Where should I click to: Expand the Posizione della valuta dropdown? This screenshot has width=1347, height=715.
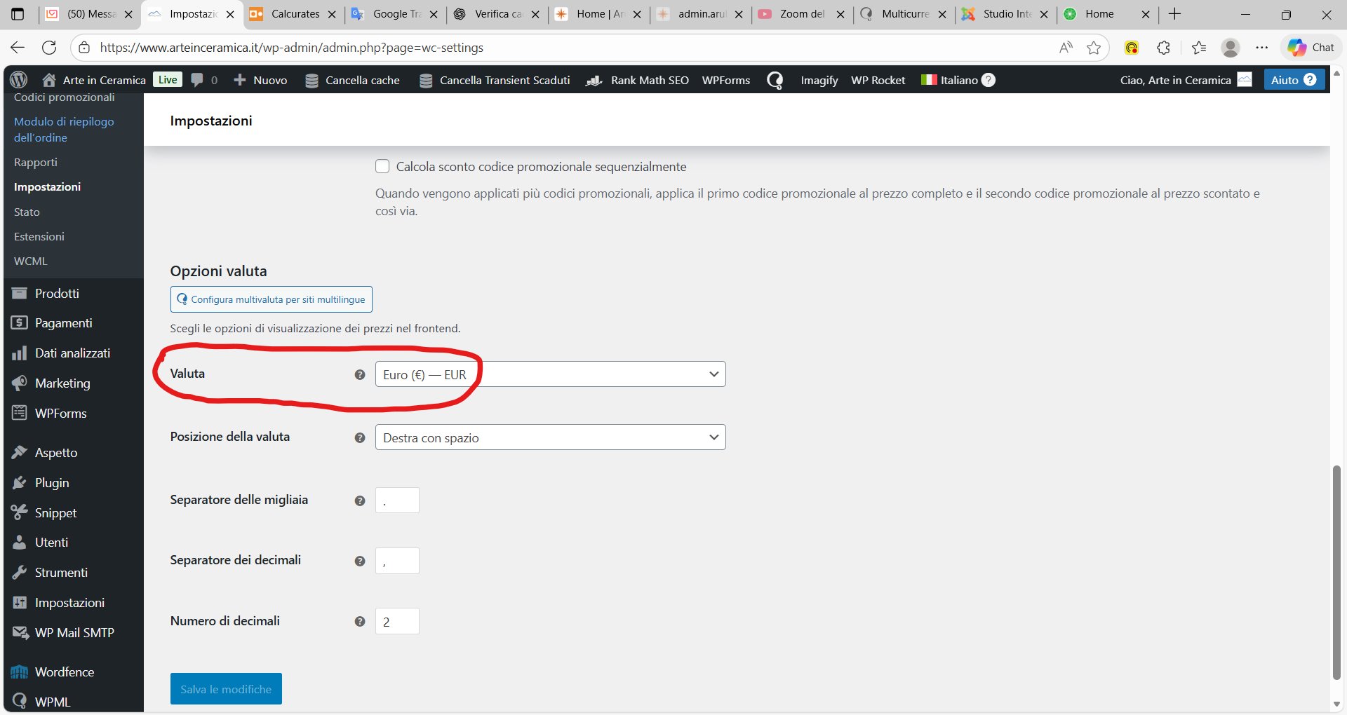(x=550, y=437)
